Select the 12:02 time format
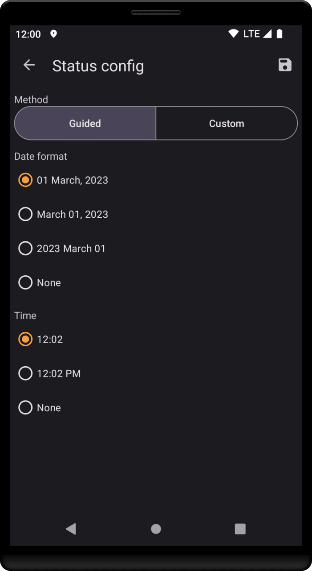312x571 pixels. (x=25, y=339)
